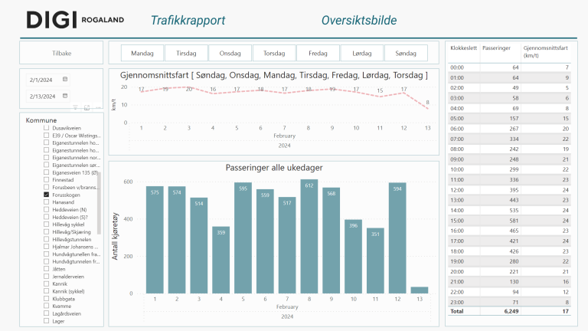Click the bar labeled 575 for February 1
The width and height of the screenshot is (588, 331).
(x=155, y=240)
